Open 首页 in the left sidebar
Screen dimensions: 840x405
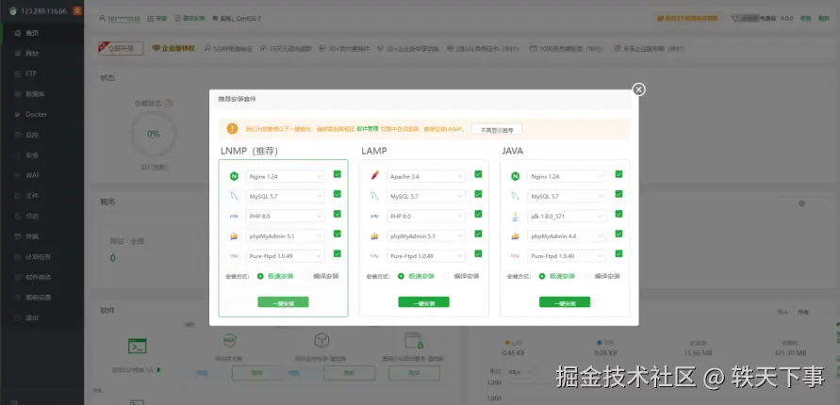point(41,33)
